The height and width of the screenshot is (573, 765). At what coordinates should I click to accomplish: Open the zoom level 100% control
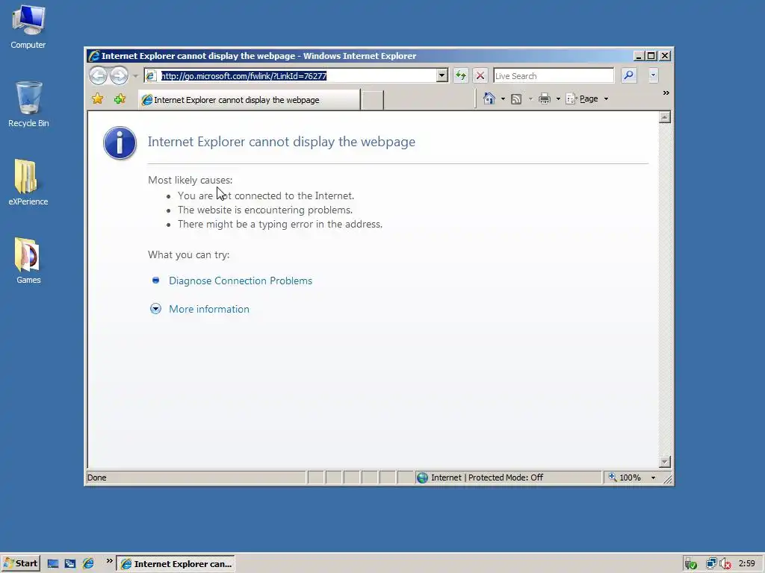coord(625,477)
